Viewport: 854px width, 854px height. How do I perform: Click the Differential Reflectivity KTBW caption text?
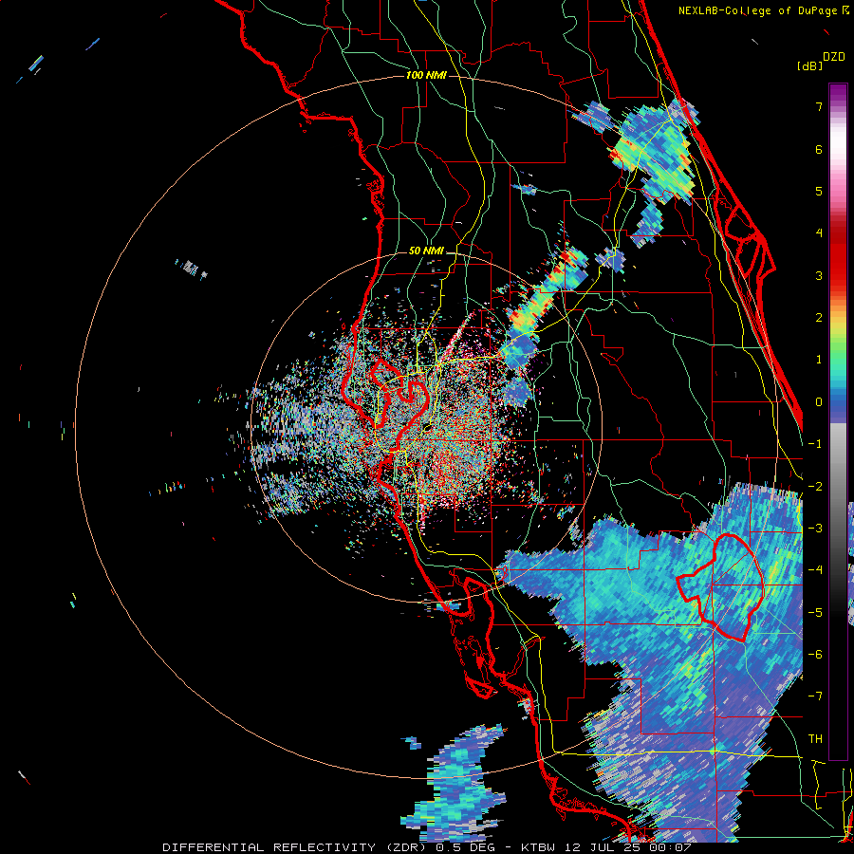click(x=426, y=847)
